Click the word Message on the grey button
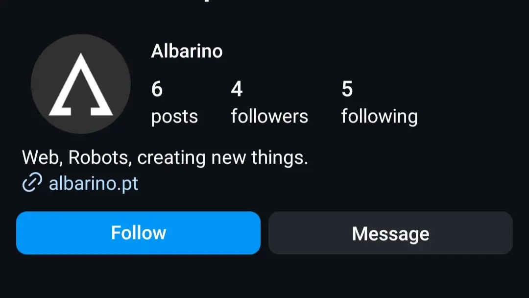This screenshot has height=298, width=529. coord(390,234)
